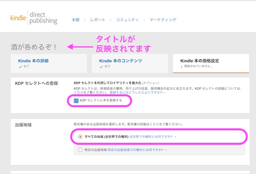
Task: Expand 全世界での権利とは何ですか? explanation
Action: pos(153,137)
